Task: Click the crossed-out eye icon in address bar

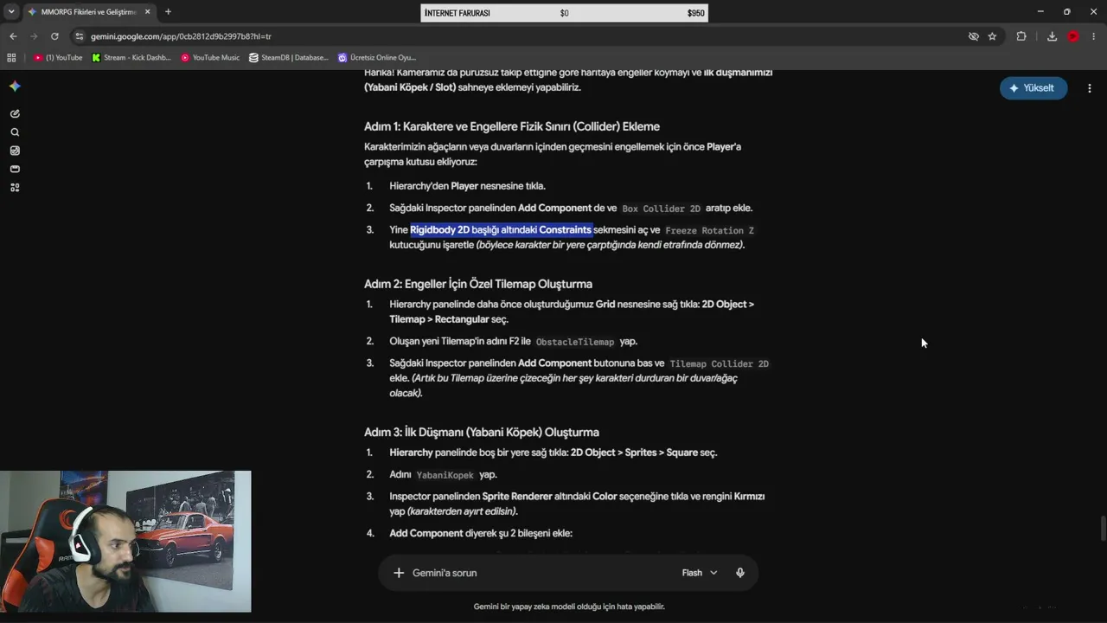Action: pyautogui.click(x=974, y=36)
